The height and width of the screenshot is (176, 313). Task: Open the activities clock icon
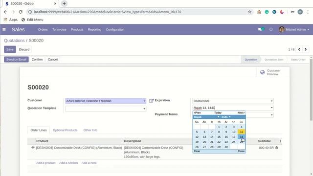(x=271, y=29)
